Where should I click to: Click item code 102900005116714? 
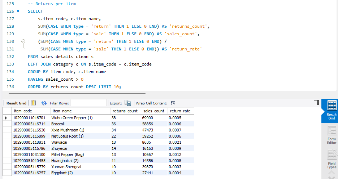pos(31,124)
